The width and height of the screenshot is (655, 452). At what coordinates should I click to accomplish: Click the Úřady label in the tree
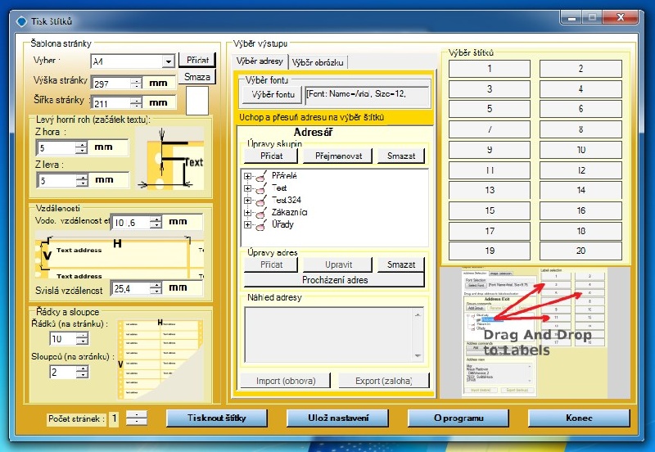point(282,224)
